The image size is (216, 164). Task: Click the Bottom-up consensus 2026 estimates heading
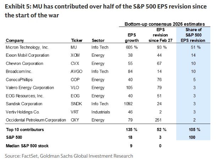(164, 24)
